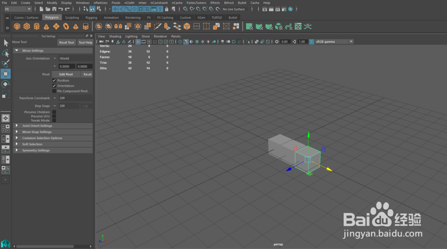
Task: Open Step Snap Off dropdown
Action: [x=69, y=106]
